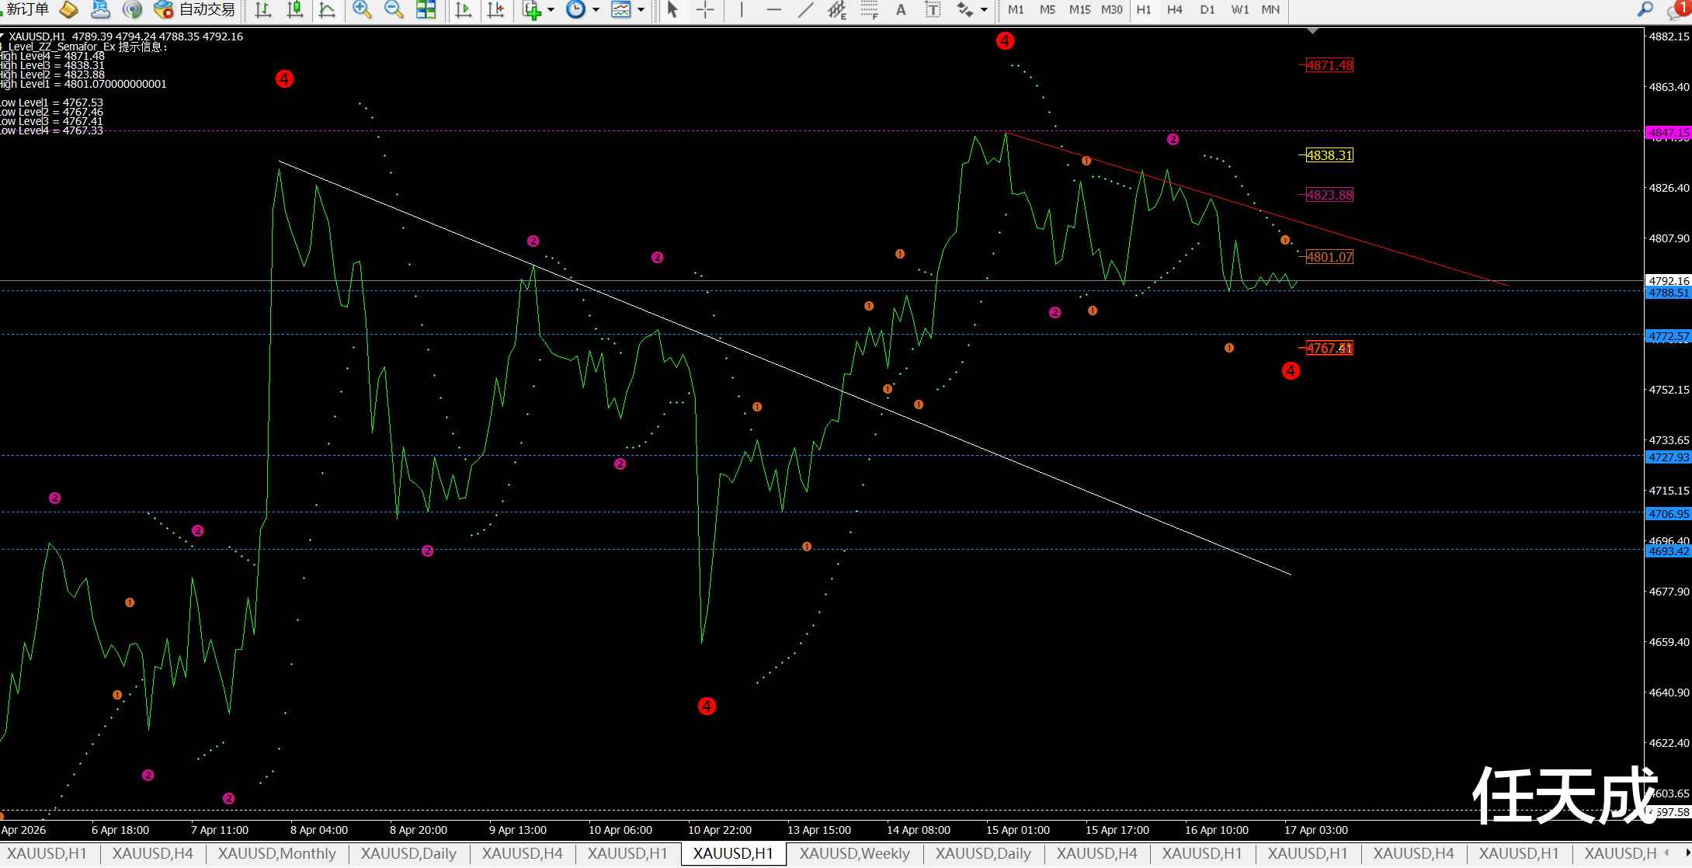The height and width of the screenshot is (868, 1692).
Task: Click the tile windows icon
Action: pyautogui.click(x=426, y=9)
